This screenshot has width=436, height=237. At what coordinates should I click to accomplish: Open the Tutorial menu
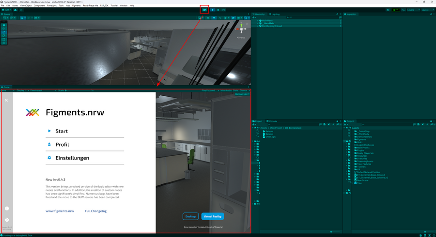click(x=114, y=5)
